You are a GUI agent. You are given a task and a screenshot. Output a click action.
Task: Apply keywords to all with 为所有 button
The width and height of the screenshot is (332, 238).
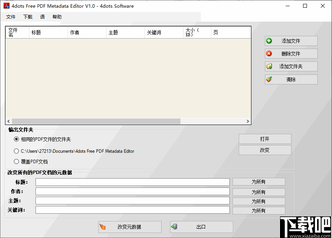click(258, 210)
